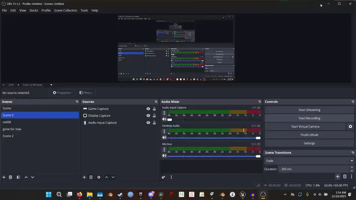Select the 'gone for now' scene
Screen dimensions: 356x200
click(x=40, y=129)
